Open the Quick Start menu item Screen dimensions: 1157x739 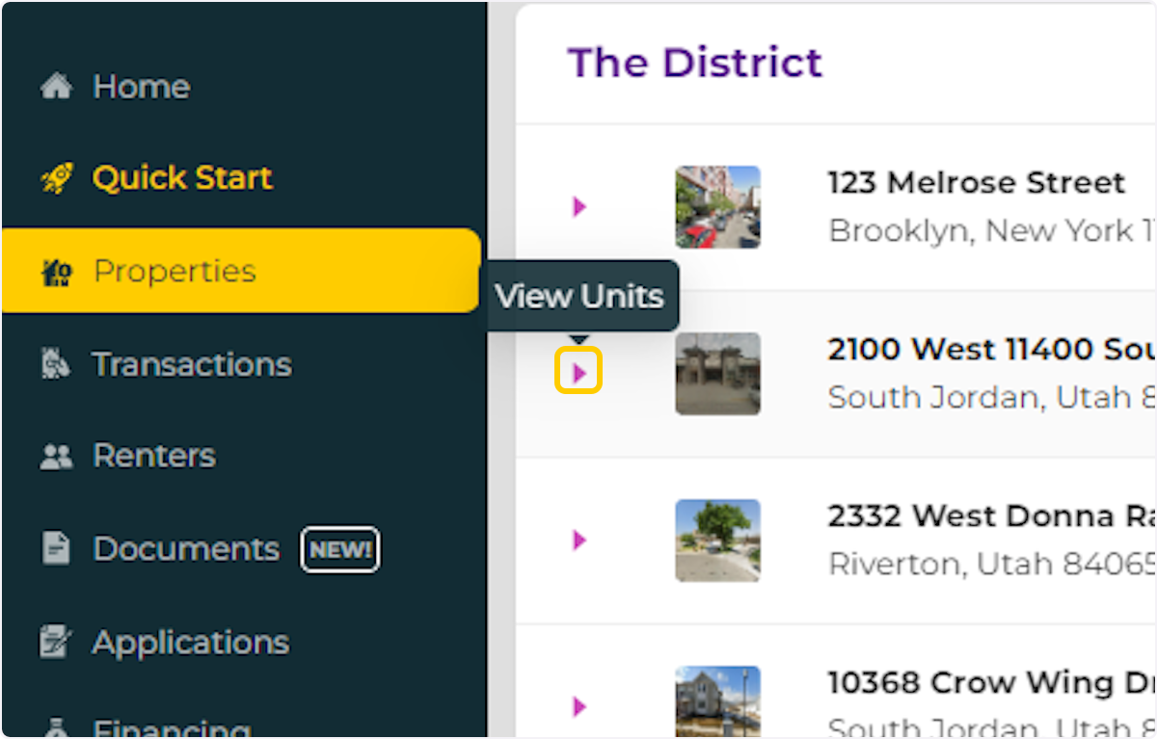click(182, 177)
